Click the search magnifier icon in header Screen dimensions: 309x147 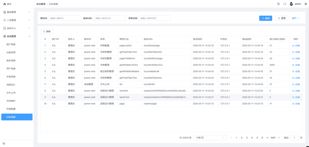click(278, 4)
